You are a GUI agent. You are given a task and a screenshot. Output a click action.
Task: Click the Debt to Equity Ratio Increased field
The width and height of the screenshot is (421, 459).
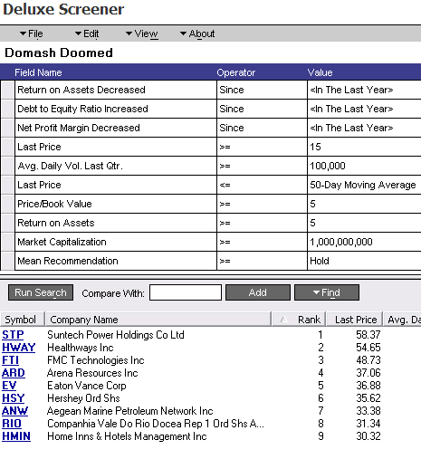point(116,109)
